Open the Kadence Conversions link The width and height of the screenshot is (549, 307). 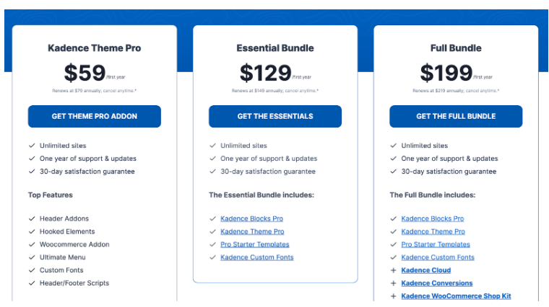(437, 283)
